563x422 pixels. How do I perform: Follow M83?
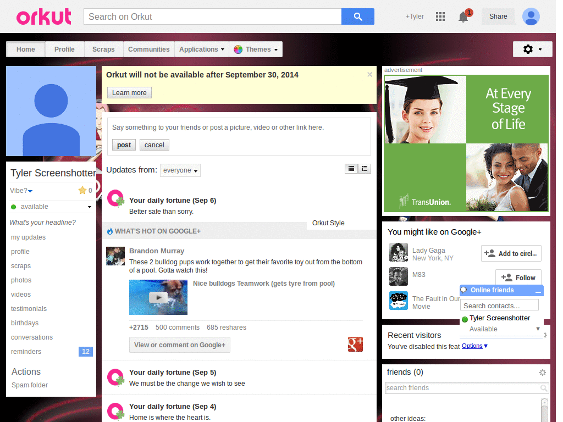(518, 277)
